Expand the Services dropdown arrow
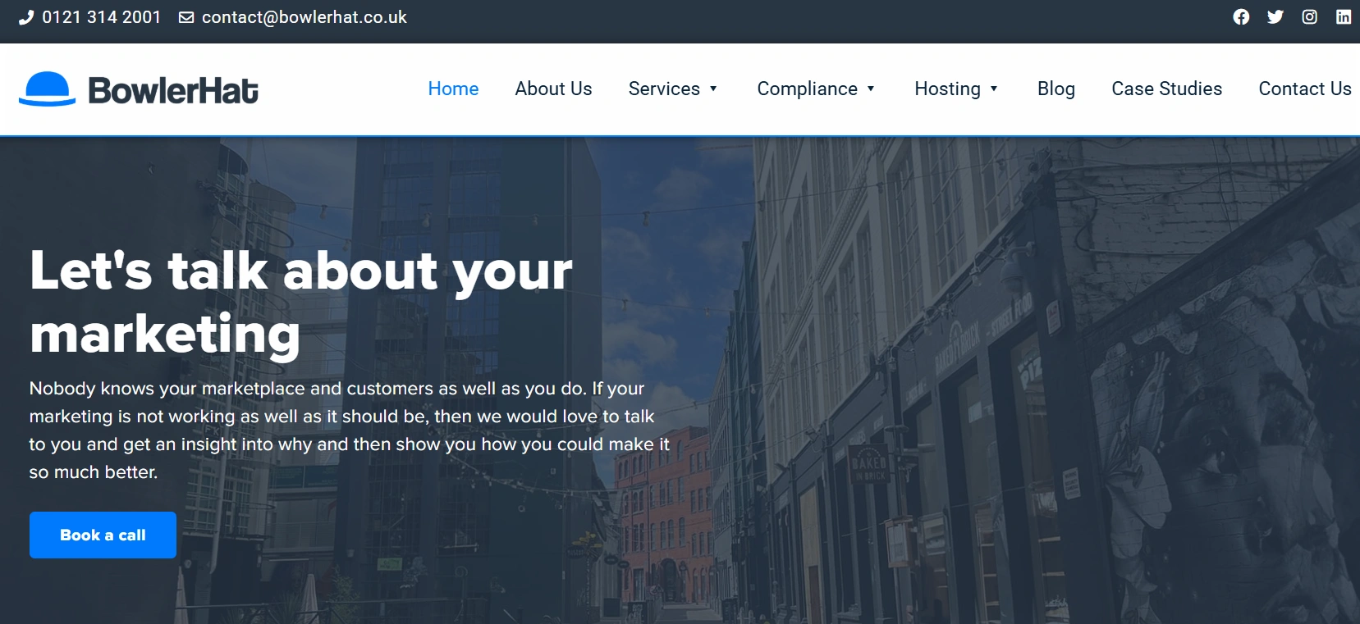 tap(713, 89)
